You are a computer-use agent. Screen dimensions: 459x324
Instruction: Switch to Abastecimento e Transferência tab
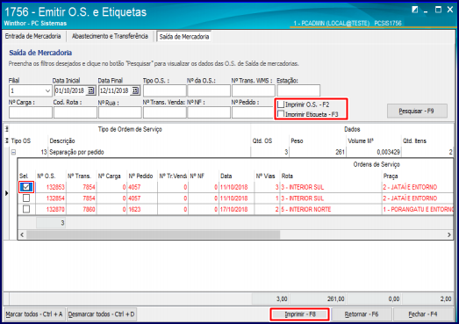coord(110,36)
